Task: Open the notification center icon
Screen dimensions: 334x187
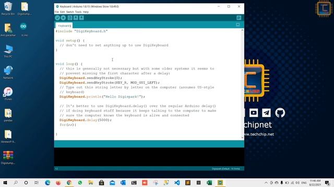Action: [x=327, y=182]
